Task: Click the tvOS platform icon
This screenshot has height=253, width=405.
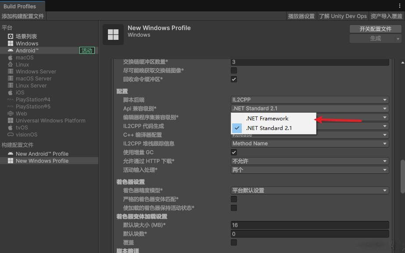Action: click(11, 127)
